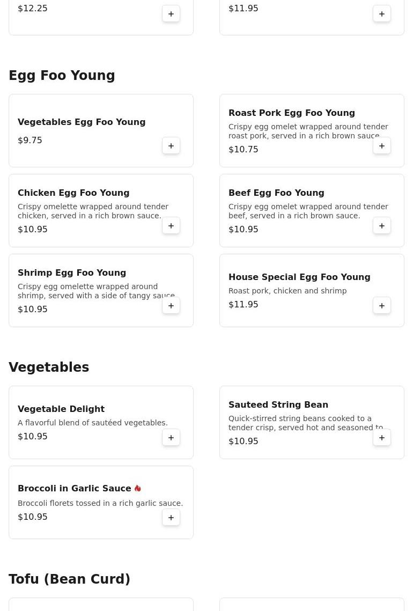Click the Egg Foo Young section heading
Viewport: 413px width, 611px height.
tap(62, 76)
